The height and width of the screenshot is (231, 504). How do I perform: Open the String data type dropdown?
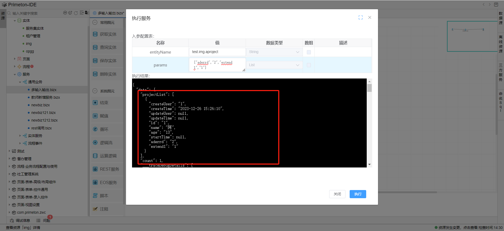[274, 52]
